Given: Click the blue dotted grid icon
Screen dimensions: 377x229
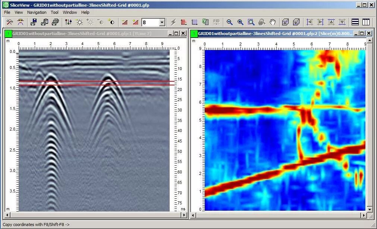Looking at the screenshot, I should pos(195,22).
